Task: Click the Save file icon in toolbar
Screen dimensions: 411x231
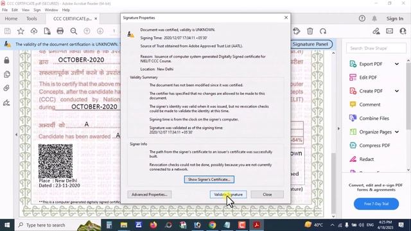Action: click(x=8, y=31)
